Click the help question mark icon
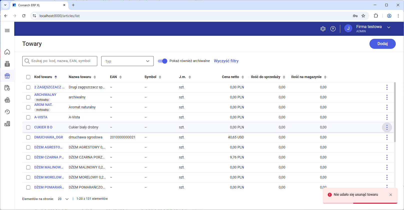The image size is (404, 210). coord(333,29)
